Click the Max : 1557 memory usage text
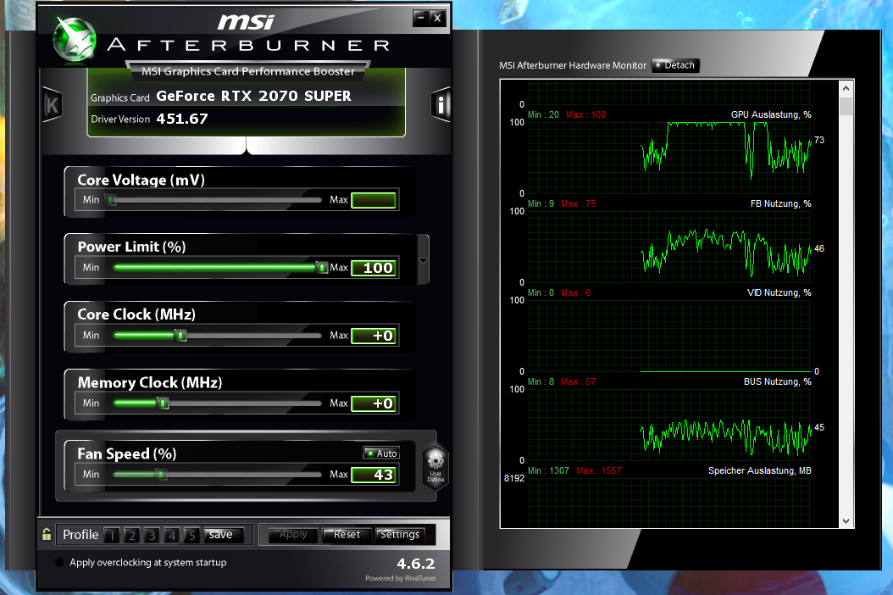893x595 pixels. (x=598, y=470)
